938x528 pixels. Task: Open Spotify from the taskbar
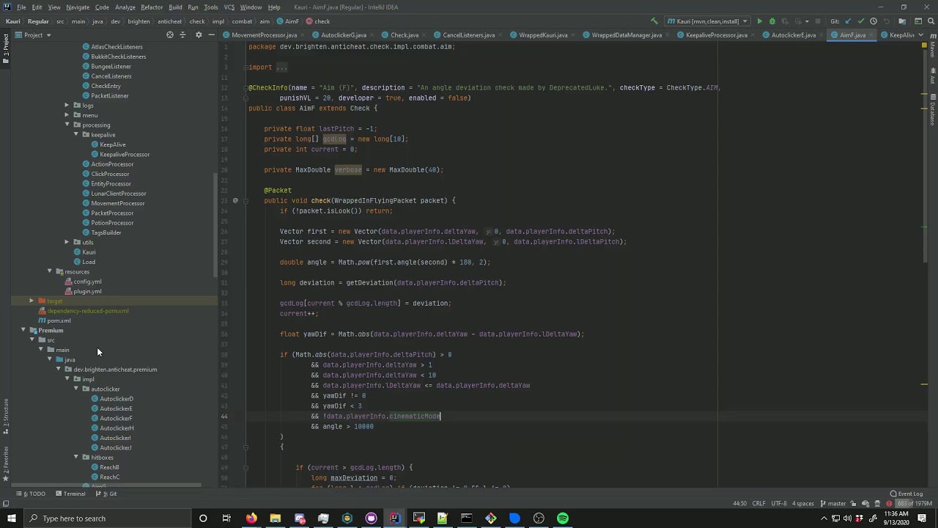563,518
